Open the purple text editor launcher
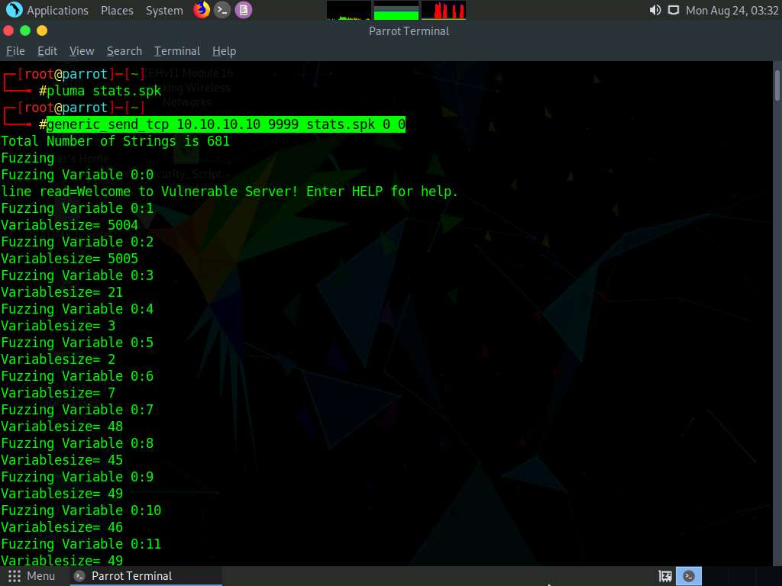 point(244,9)
